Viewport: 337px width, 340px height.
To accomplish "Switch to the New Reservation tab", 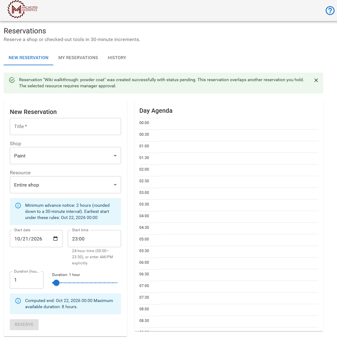I will point(28,58).
